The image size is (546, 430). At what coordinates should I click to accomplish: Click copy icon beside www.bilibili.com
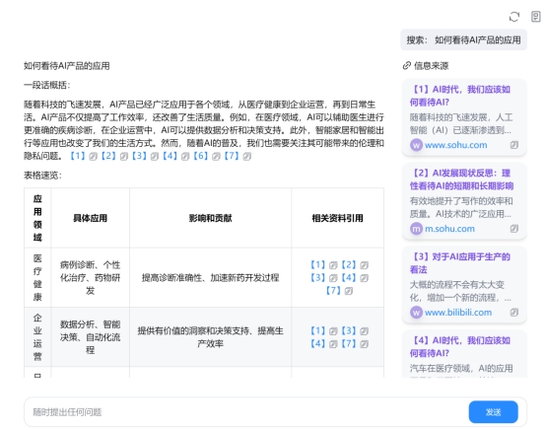tap(513, 313)
